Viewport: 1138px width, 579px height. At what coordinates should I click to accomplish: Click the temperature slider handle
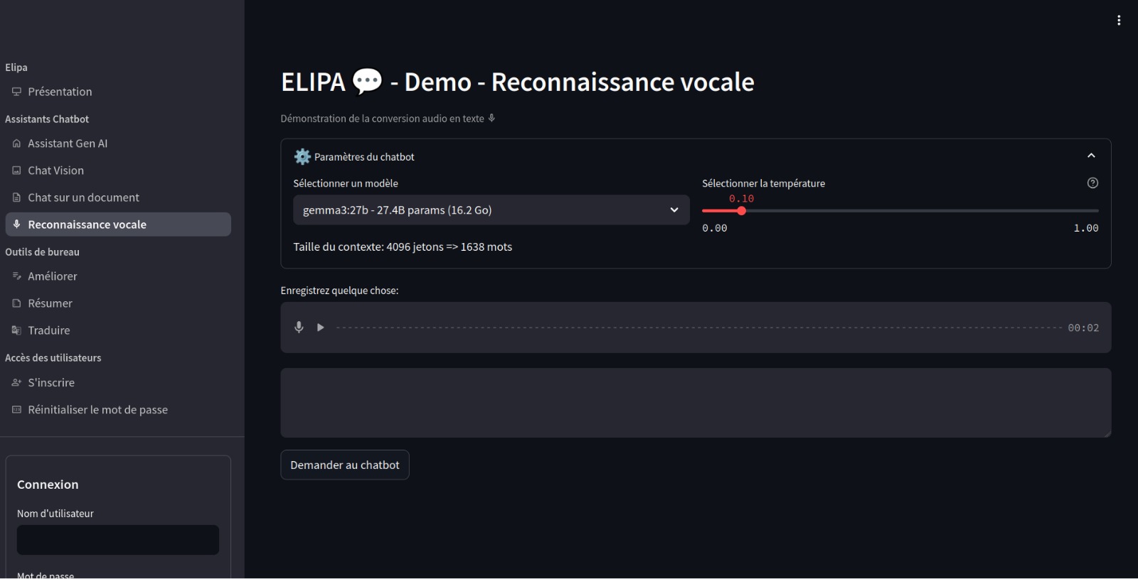(x=741, y=211)
